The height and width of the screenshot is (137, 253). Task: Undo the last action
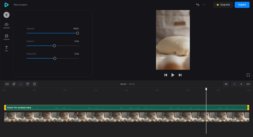[x=198, y=5]
